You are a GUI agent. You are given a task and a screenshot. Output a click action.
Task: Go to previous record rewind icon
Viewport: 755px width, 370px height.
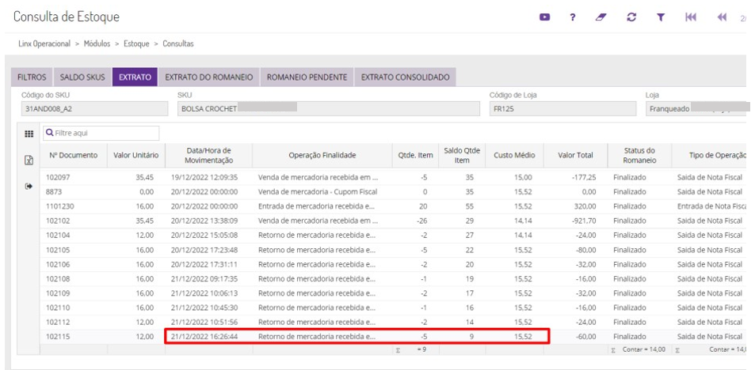[x=721, y=17]
